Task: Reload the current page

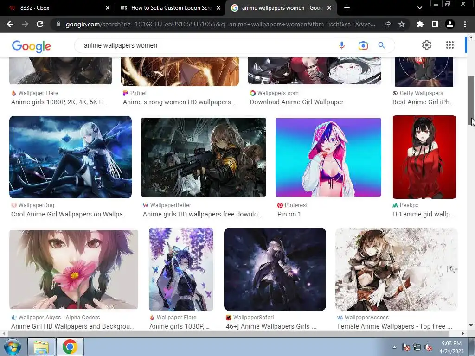Action: (x=40, y=24)
